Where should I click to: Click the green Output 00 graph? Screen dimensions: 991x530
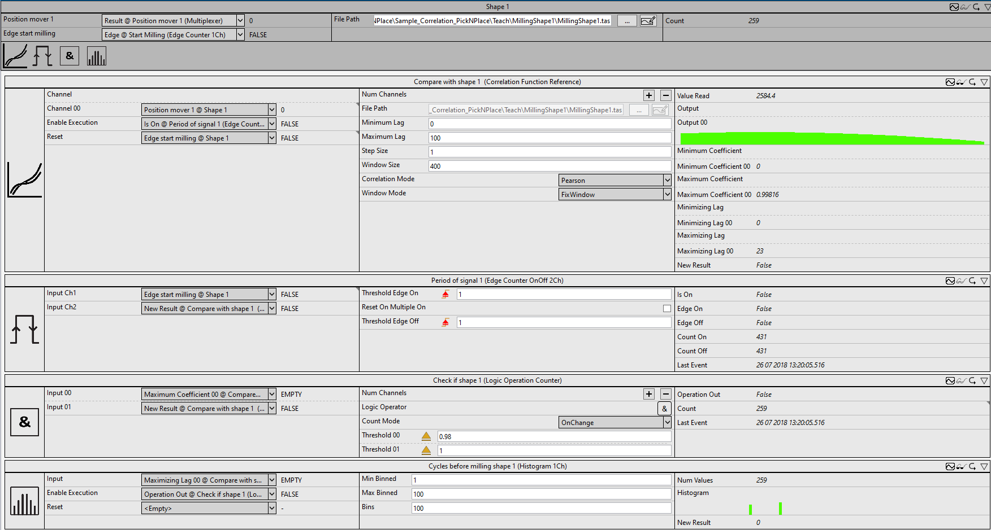832,138
